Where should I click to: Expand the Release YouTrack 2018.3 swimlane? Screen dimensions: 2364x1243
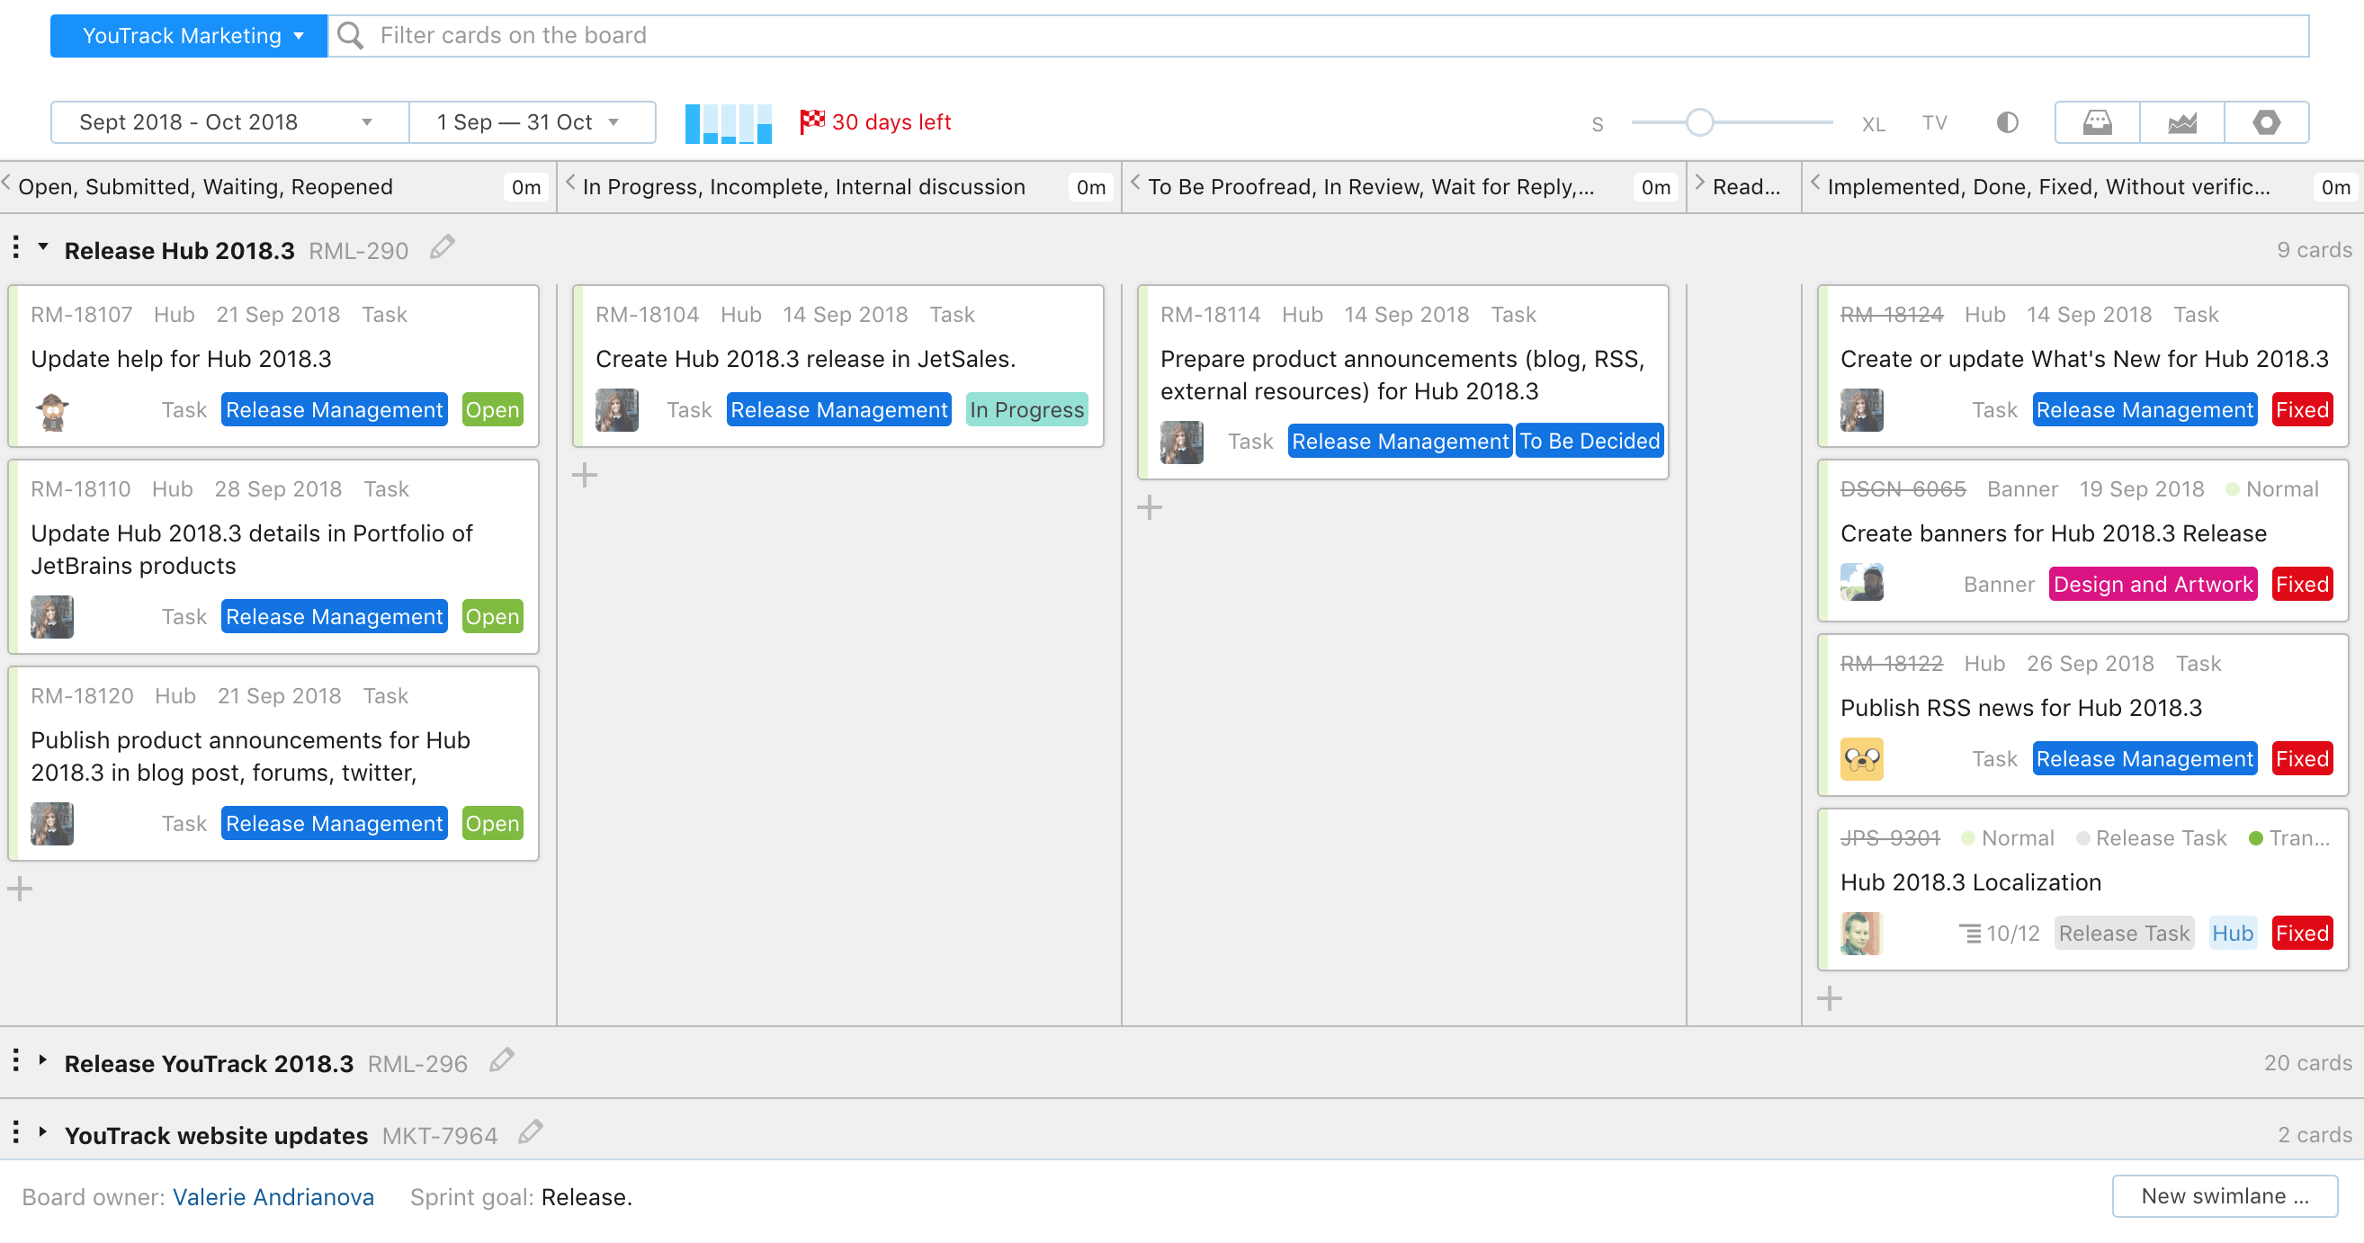click(x=43, y=1060)
